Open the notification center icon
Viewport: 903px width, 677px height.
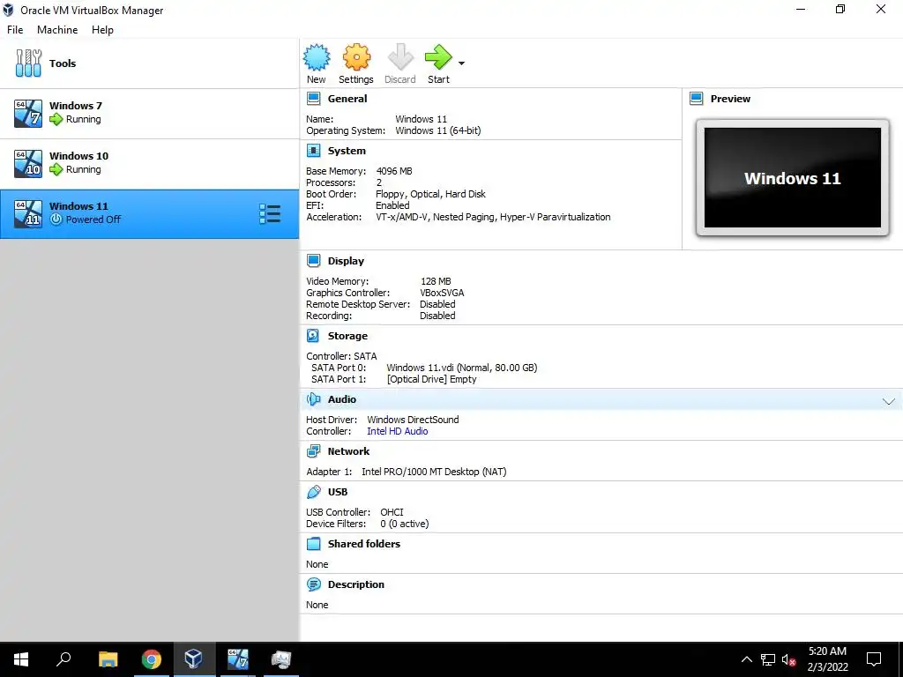click(874, 659)
